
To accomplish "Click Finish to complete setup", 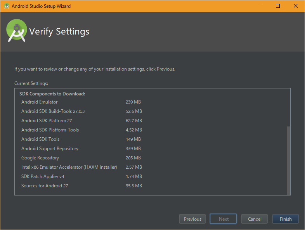I will point(285,219).
